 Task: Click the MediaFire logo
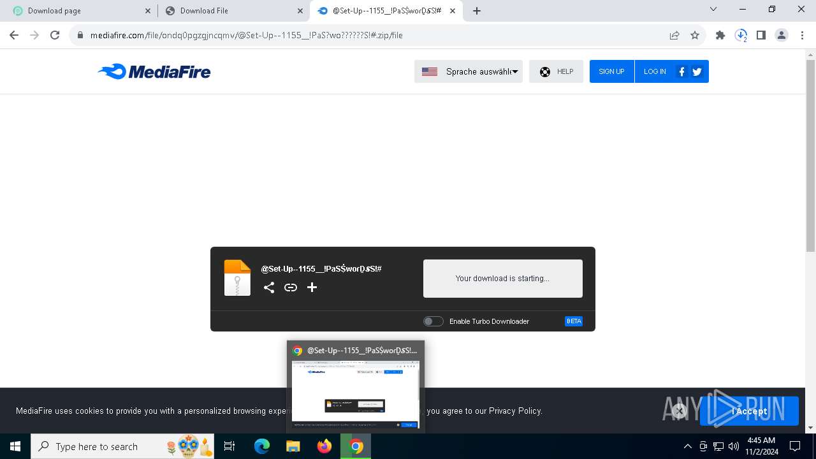click(x=154, y=71)
